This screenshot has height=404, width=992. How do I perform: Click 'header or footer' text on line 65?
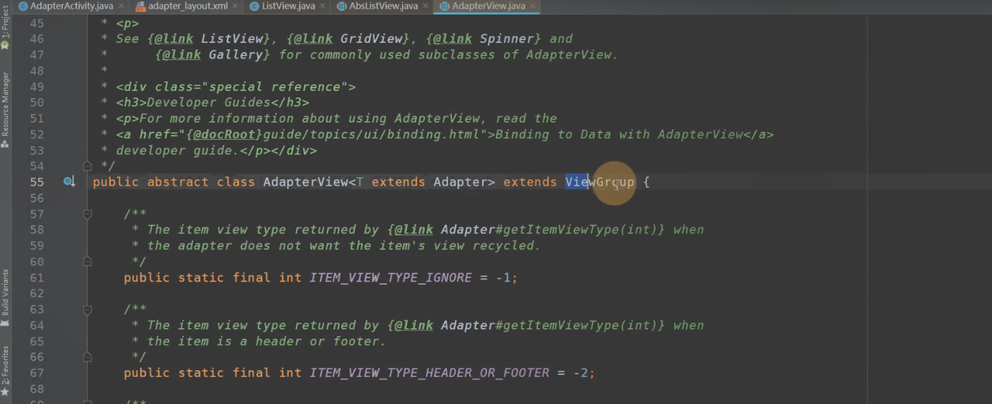point(321,341)
